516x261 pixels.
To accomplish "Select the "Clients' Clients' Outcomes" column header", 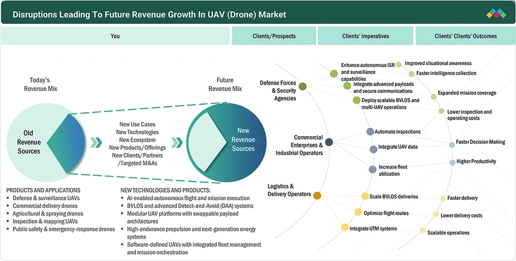I will (x=466, y=36).
